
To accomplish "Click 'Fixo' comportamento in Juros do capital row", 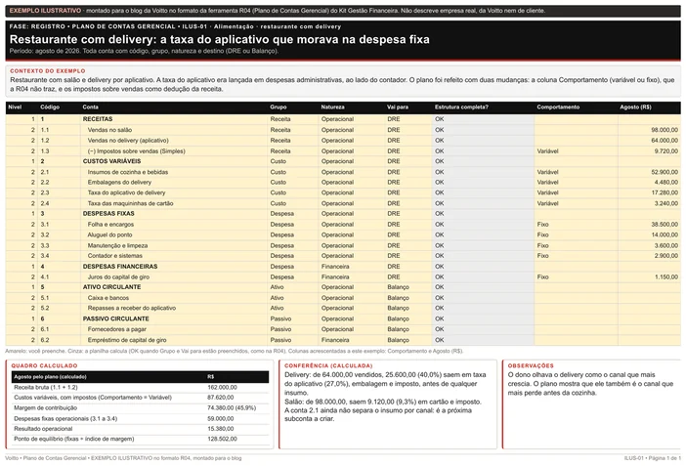I will [543, 277].
